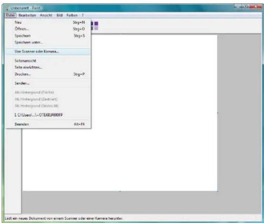The width and height of the screenshot is (264, 223).
Task: Select the Speichern menu entry
Action: pos(48,36)
